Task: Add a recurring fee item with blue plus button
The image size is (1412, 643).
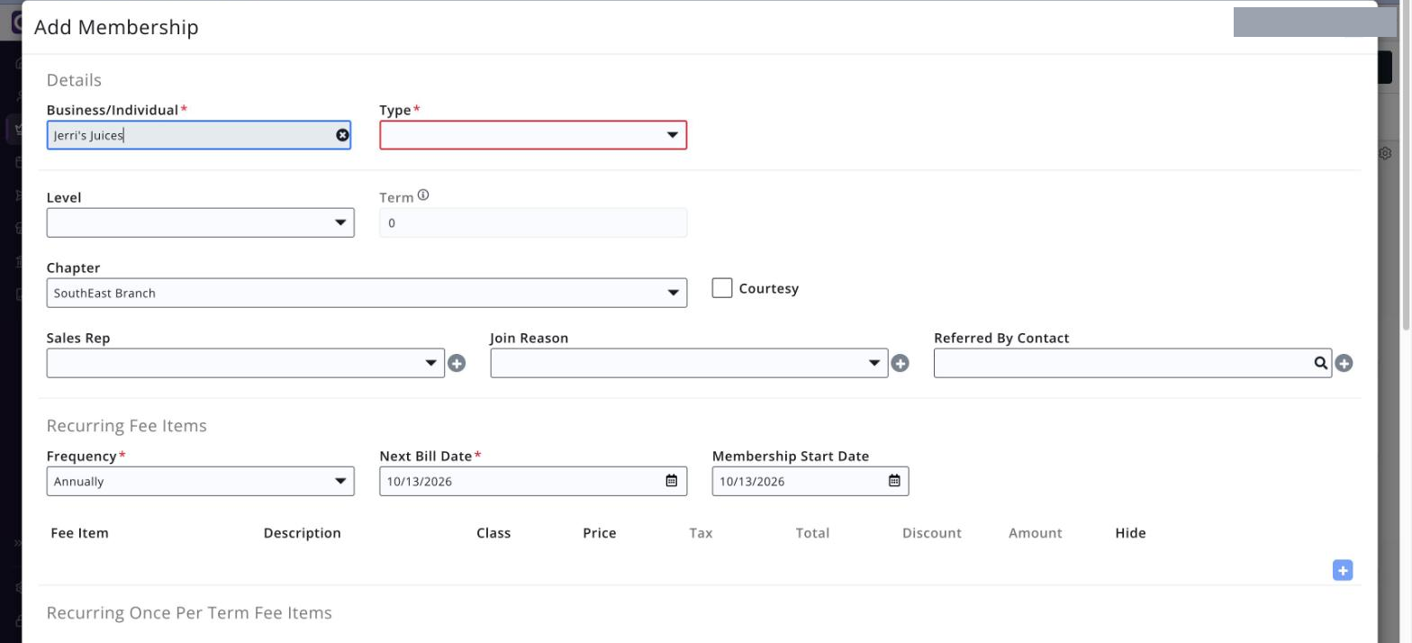Action: 1343,570
